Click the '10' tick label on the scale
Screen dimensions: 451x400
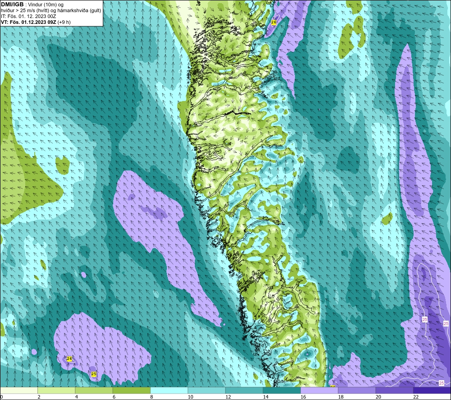(190, 397)
